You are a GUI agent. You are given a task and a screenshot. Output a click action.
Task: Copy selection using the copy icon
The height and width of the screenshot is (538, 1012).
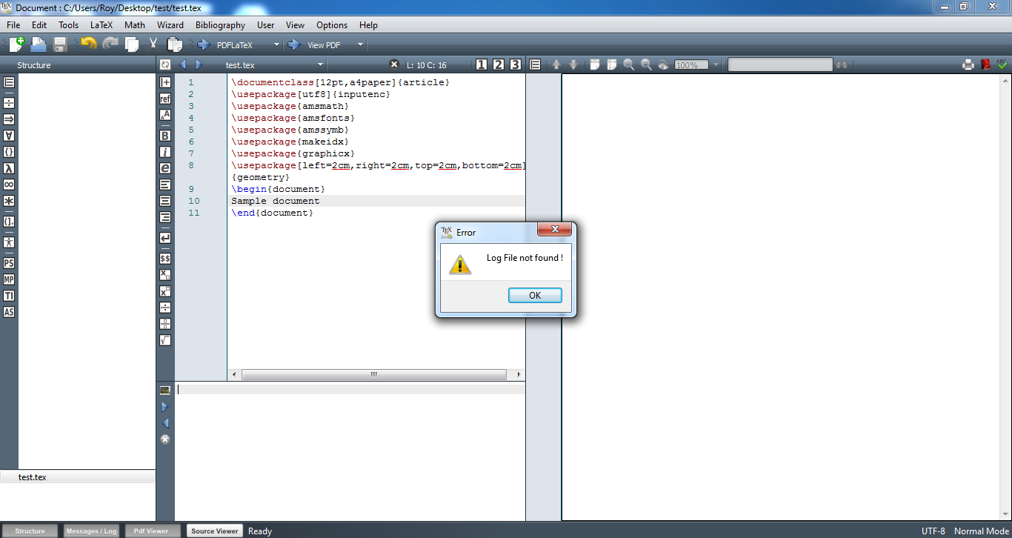[x=132, y=44]
